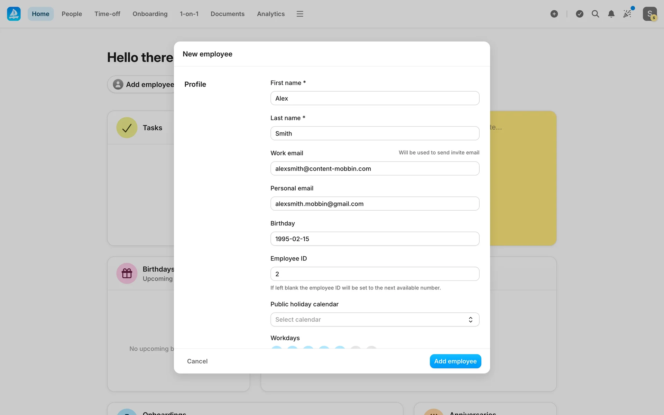Click the Tasks checkmark circle icon
This screenshot has height=415, width=664.
coord(127,128)
